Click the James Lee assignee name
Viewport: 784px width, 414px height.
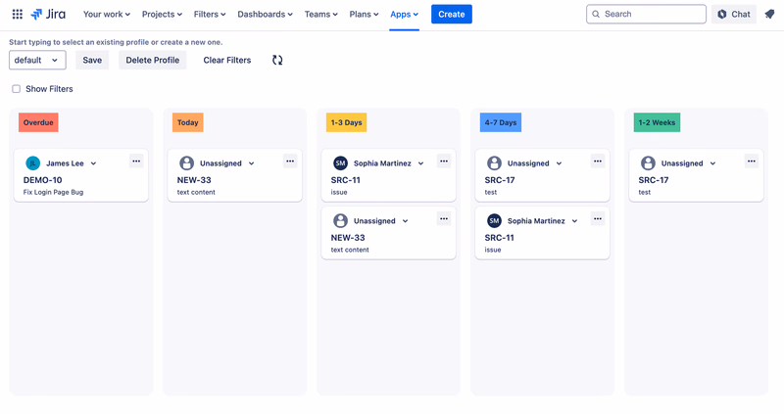(65, 163)
